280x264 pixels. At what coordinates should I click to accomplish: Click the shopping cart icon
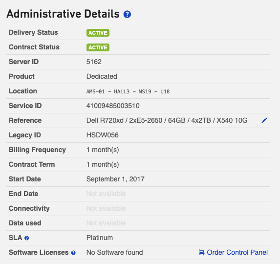point(202,252)
